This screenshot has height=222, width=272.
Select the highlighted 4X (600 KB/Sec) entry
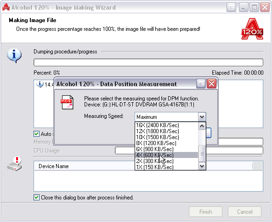click(166, 155)
